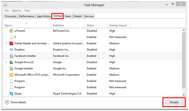The image size is (189, 111).
Task: Click the Google Installer icon
Action: [x=11, y=68]
